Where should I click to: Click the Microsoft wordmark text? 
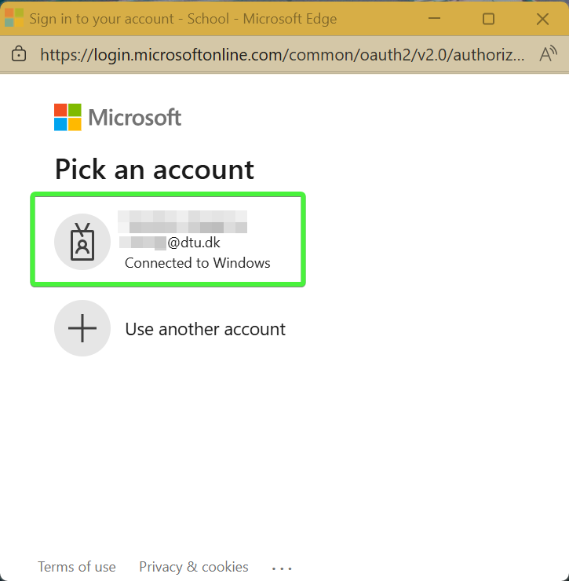[134, 118]
